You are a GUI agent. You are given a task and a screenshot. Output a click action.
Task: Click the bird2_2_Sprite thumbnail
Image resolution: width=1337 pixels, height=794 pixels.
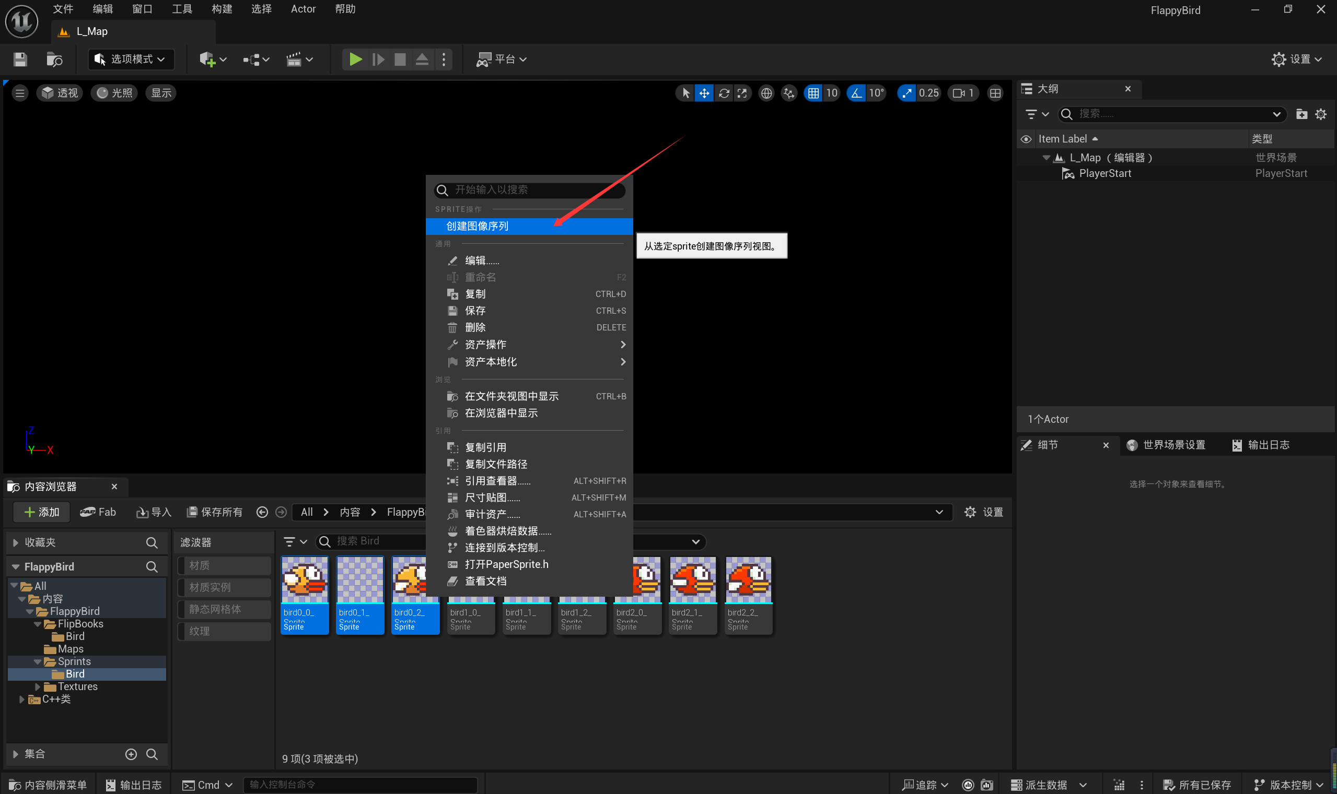tap(748, 580)
